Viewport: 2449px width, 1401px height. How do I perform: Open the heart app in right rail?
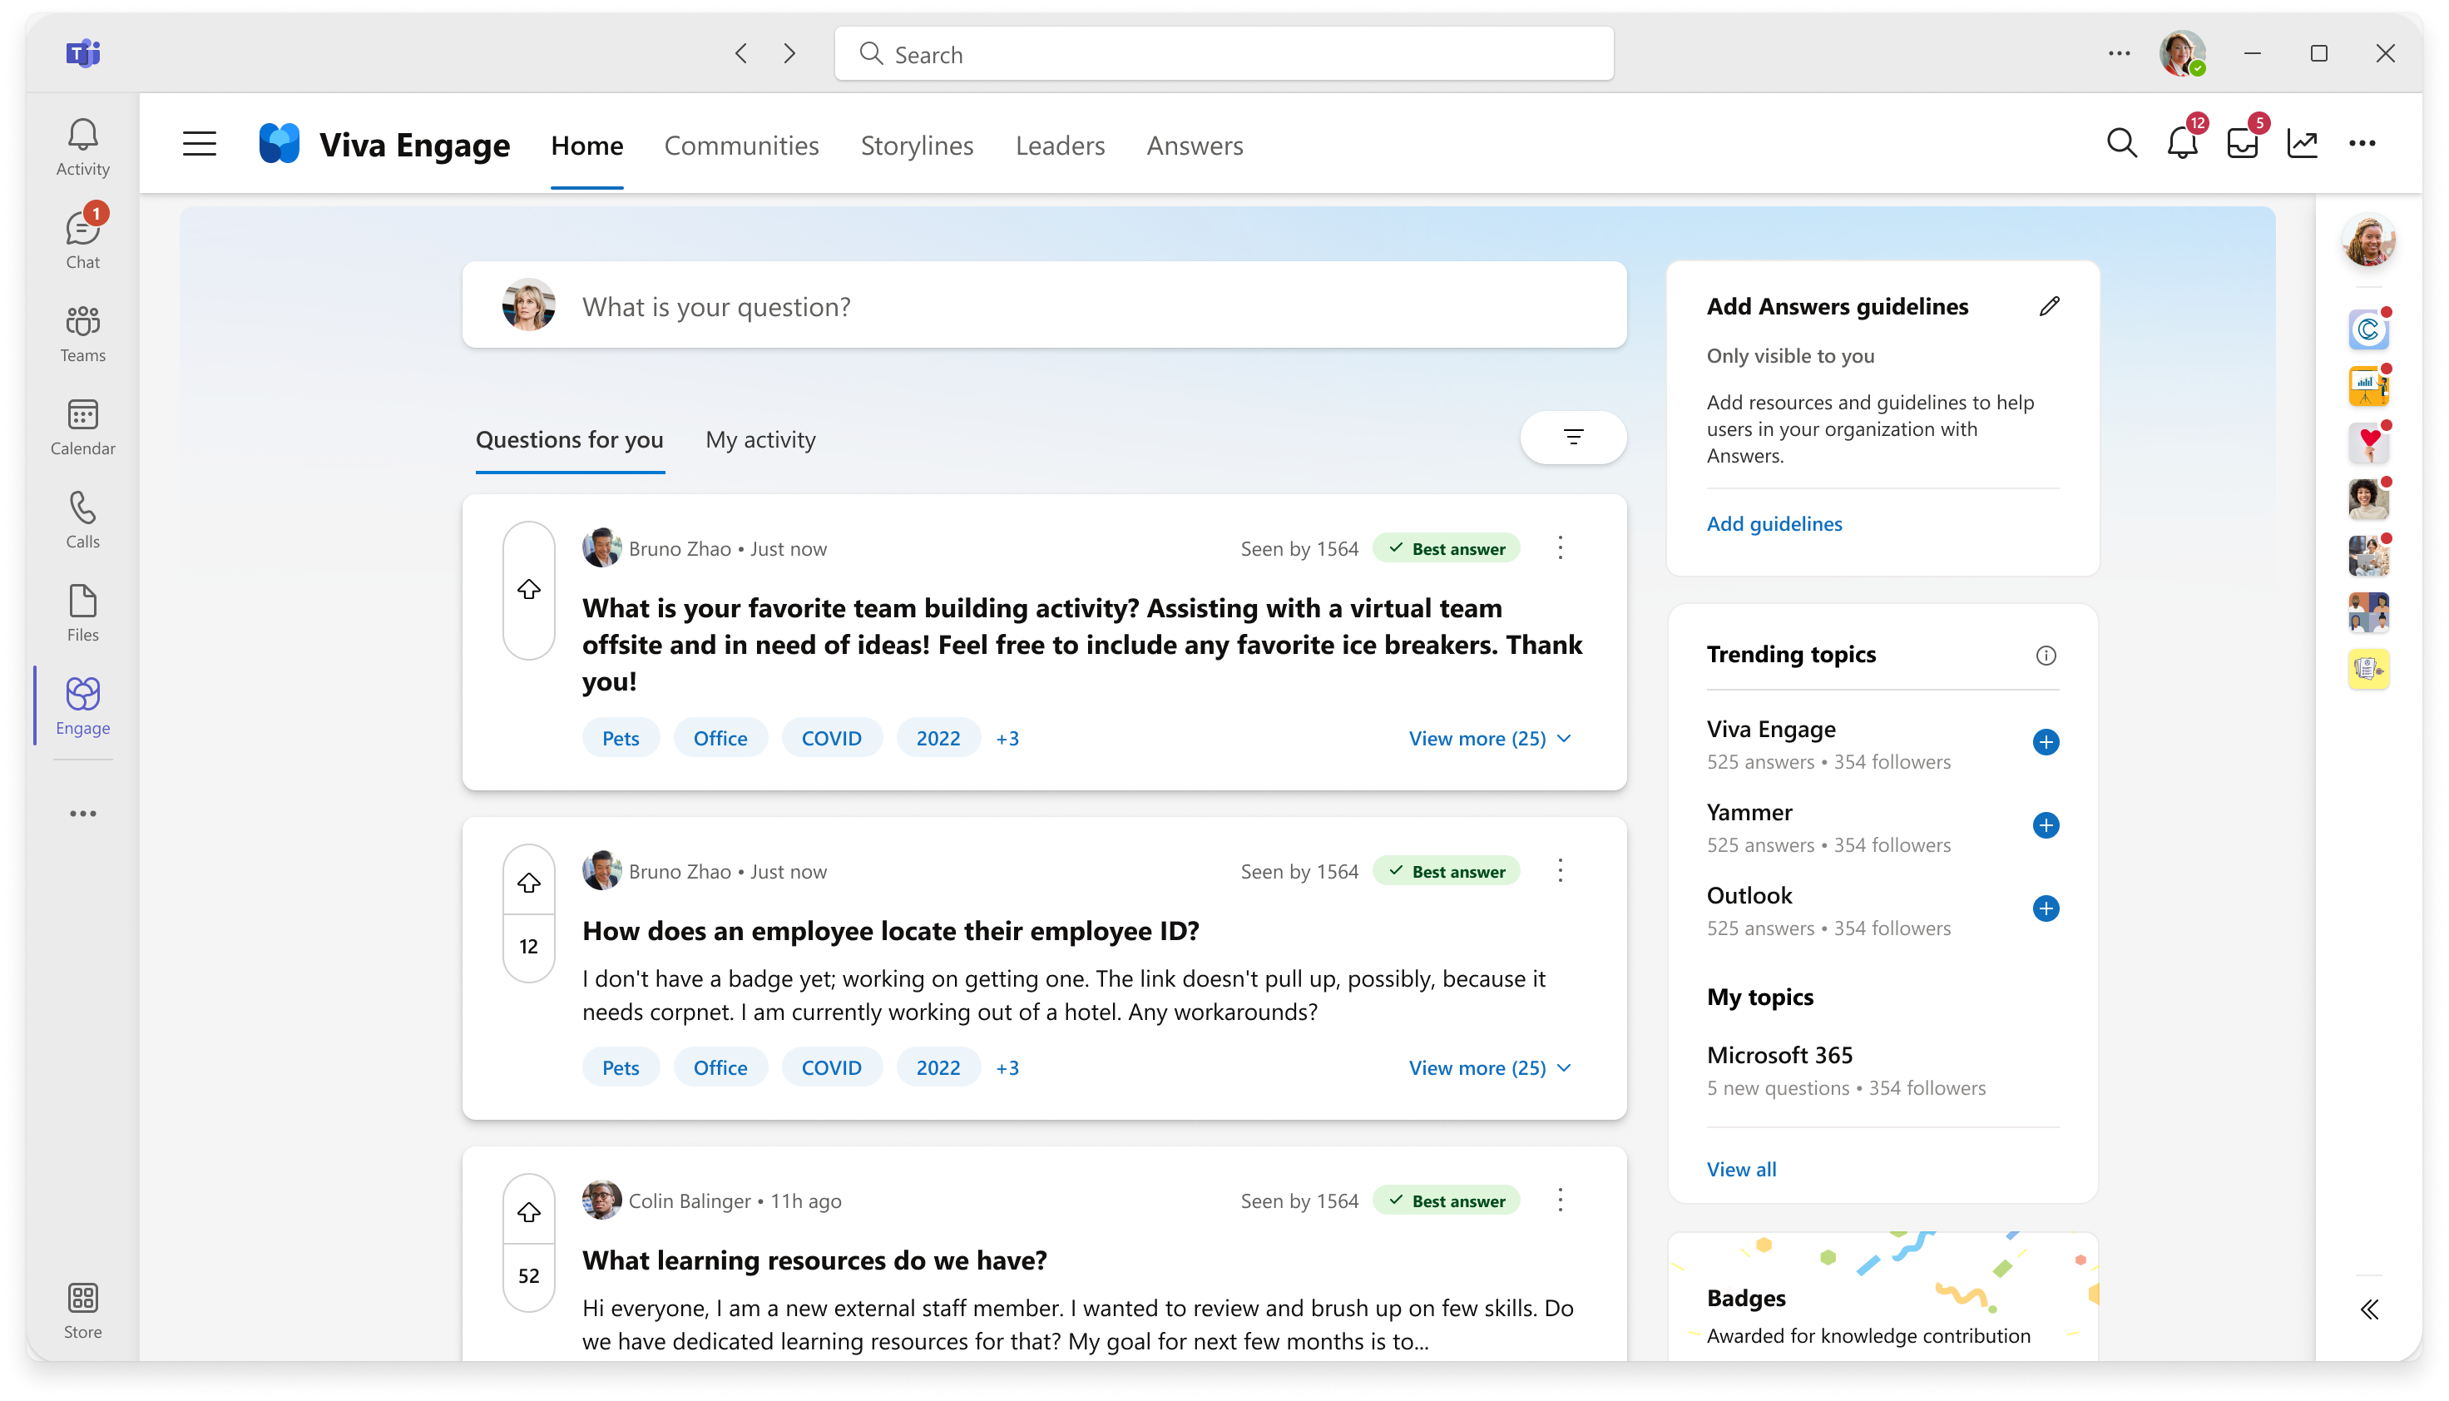(2368, 443)
